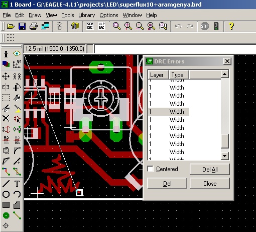Select the Arc drawing tool
The height and width of the screenshot is (232, 256).
[17, 194]
